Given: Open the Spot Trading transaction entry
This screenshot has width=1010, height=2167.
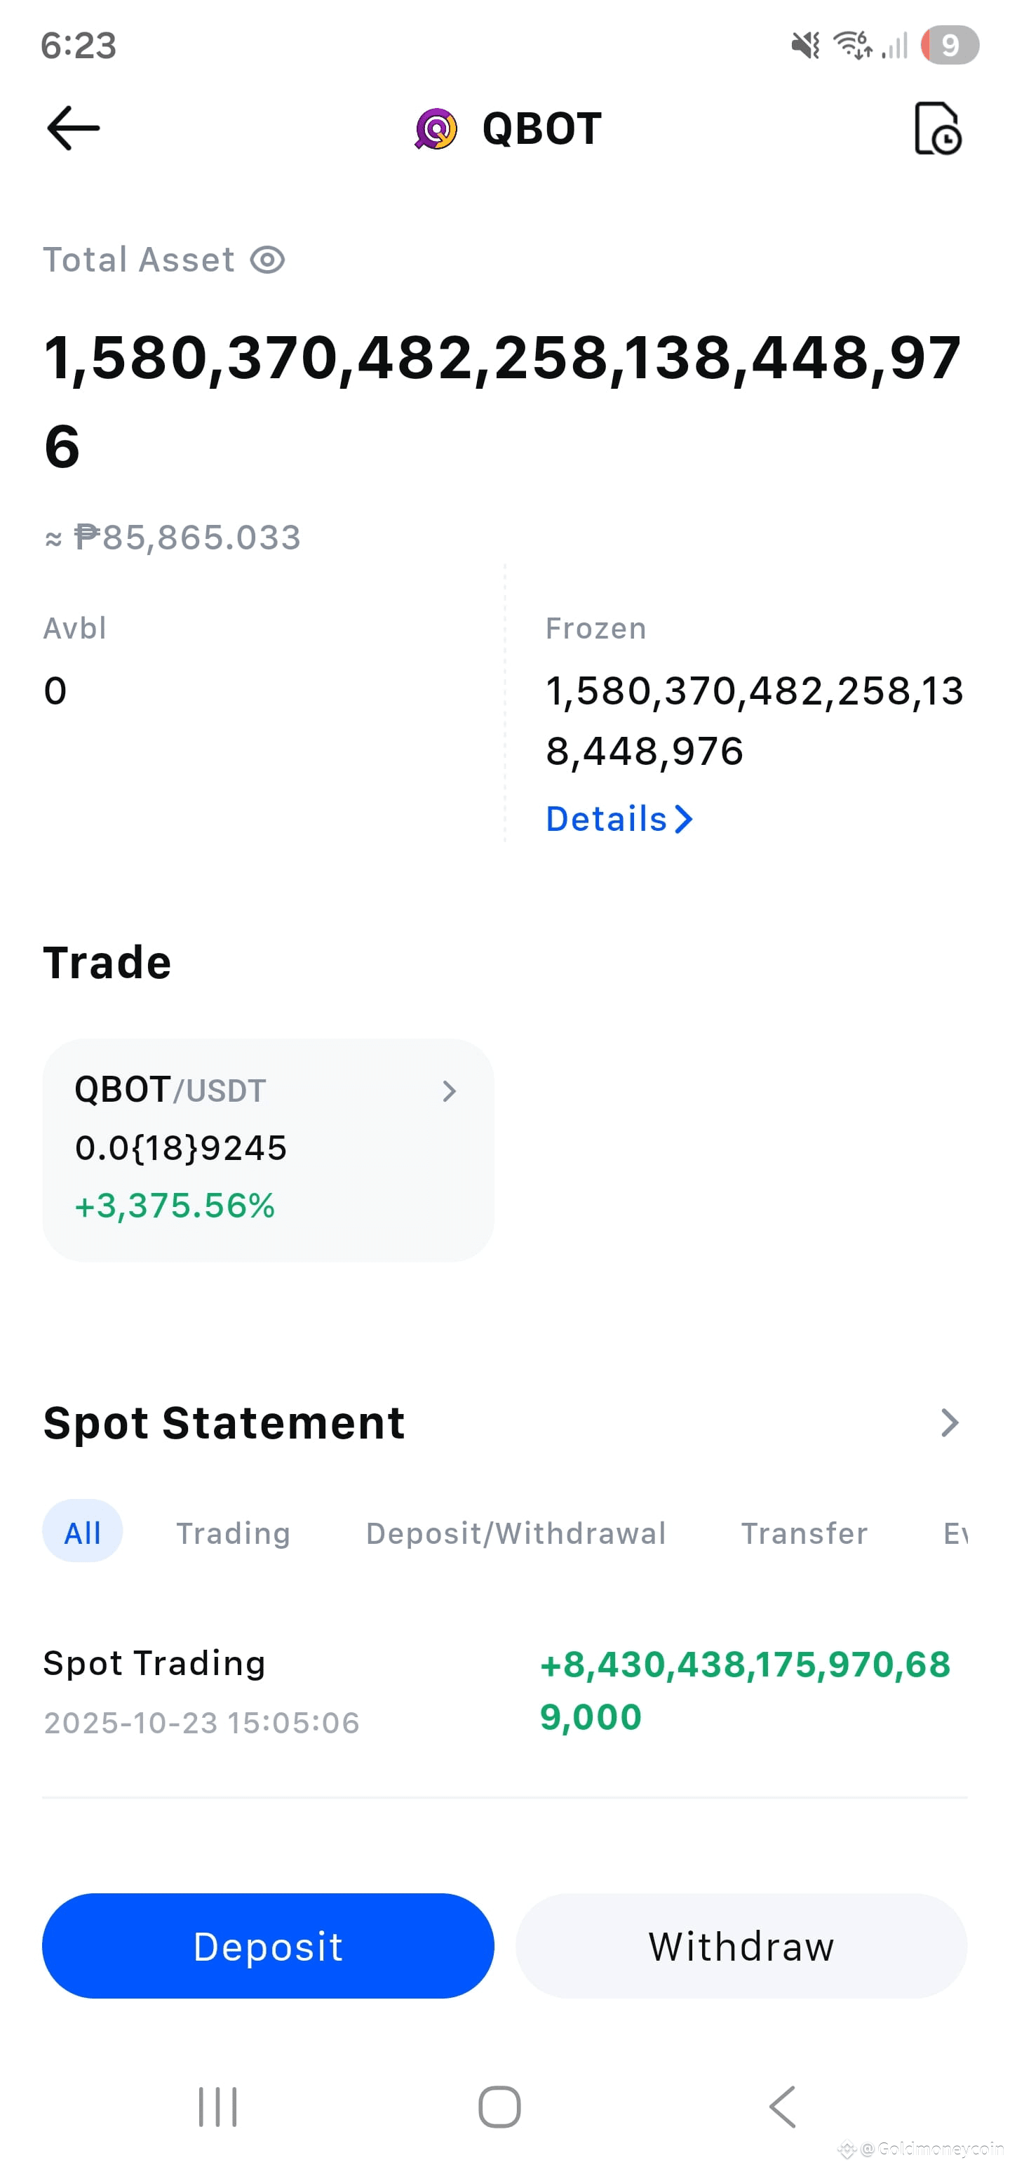Looking at the screenshot, I should [504, 1691].
